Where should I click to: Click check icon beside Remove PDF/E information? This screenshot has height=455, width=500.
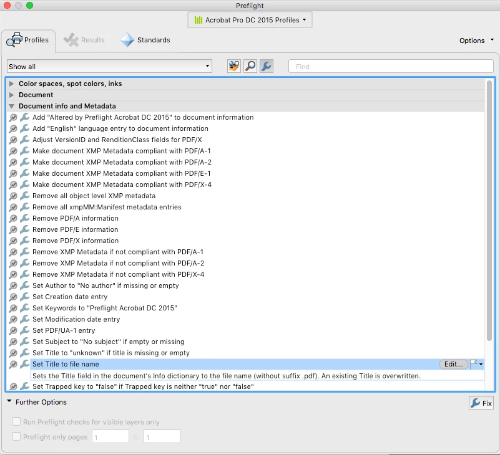[x=13, y=229]
